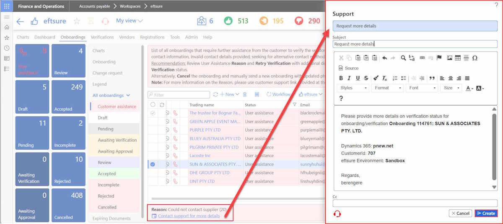
Task: Click Cancel button in Support dialog
Action: (x=460, y=213)
